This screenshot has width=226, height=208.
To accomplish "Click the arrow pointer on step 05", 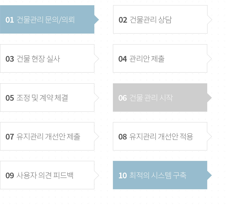I will coord(96,98).
